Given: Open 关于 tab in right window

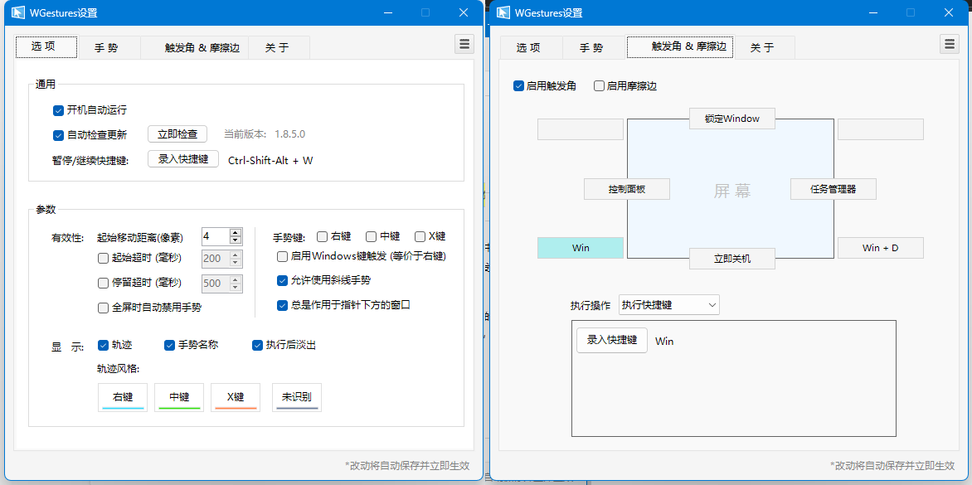Looking at the screenshot, I should click(762, 48).
